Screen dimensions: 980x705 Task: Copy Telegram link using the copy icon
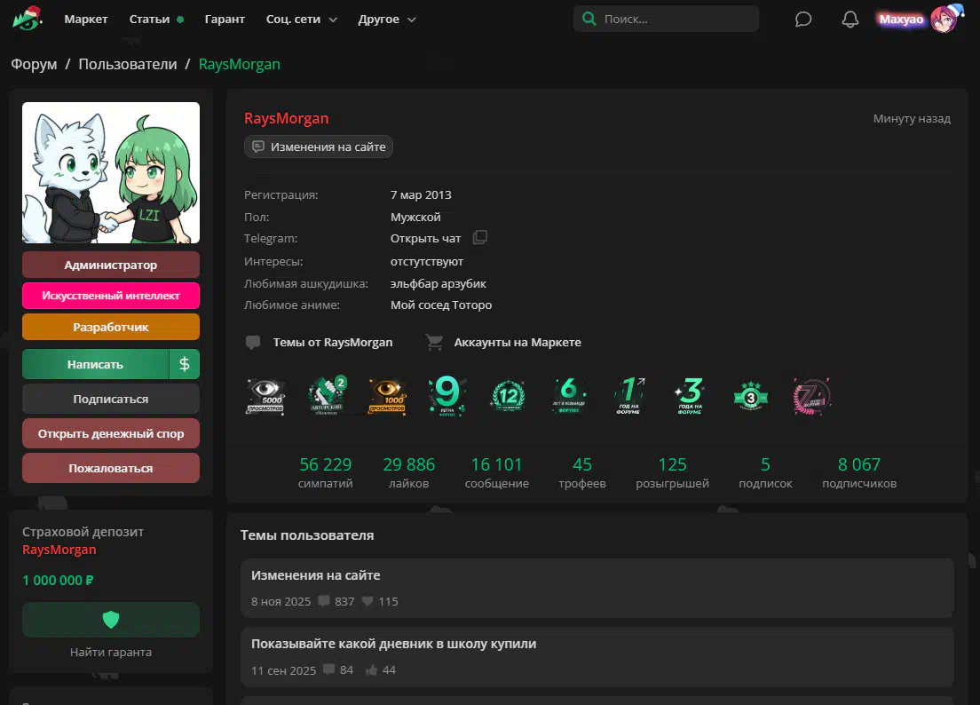pos(480,238)
